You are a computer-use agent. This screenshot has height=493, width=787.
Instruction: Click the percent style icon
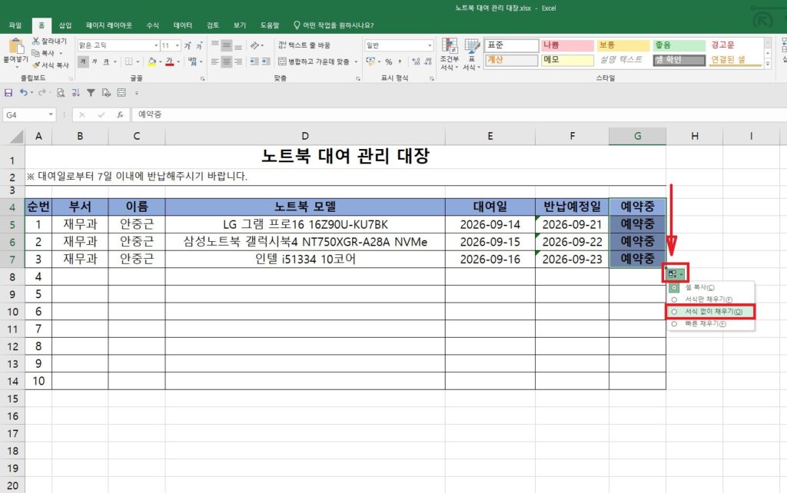[x=388, y=61]
